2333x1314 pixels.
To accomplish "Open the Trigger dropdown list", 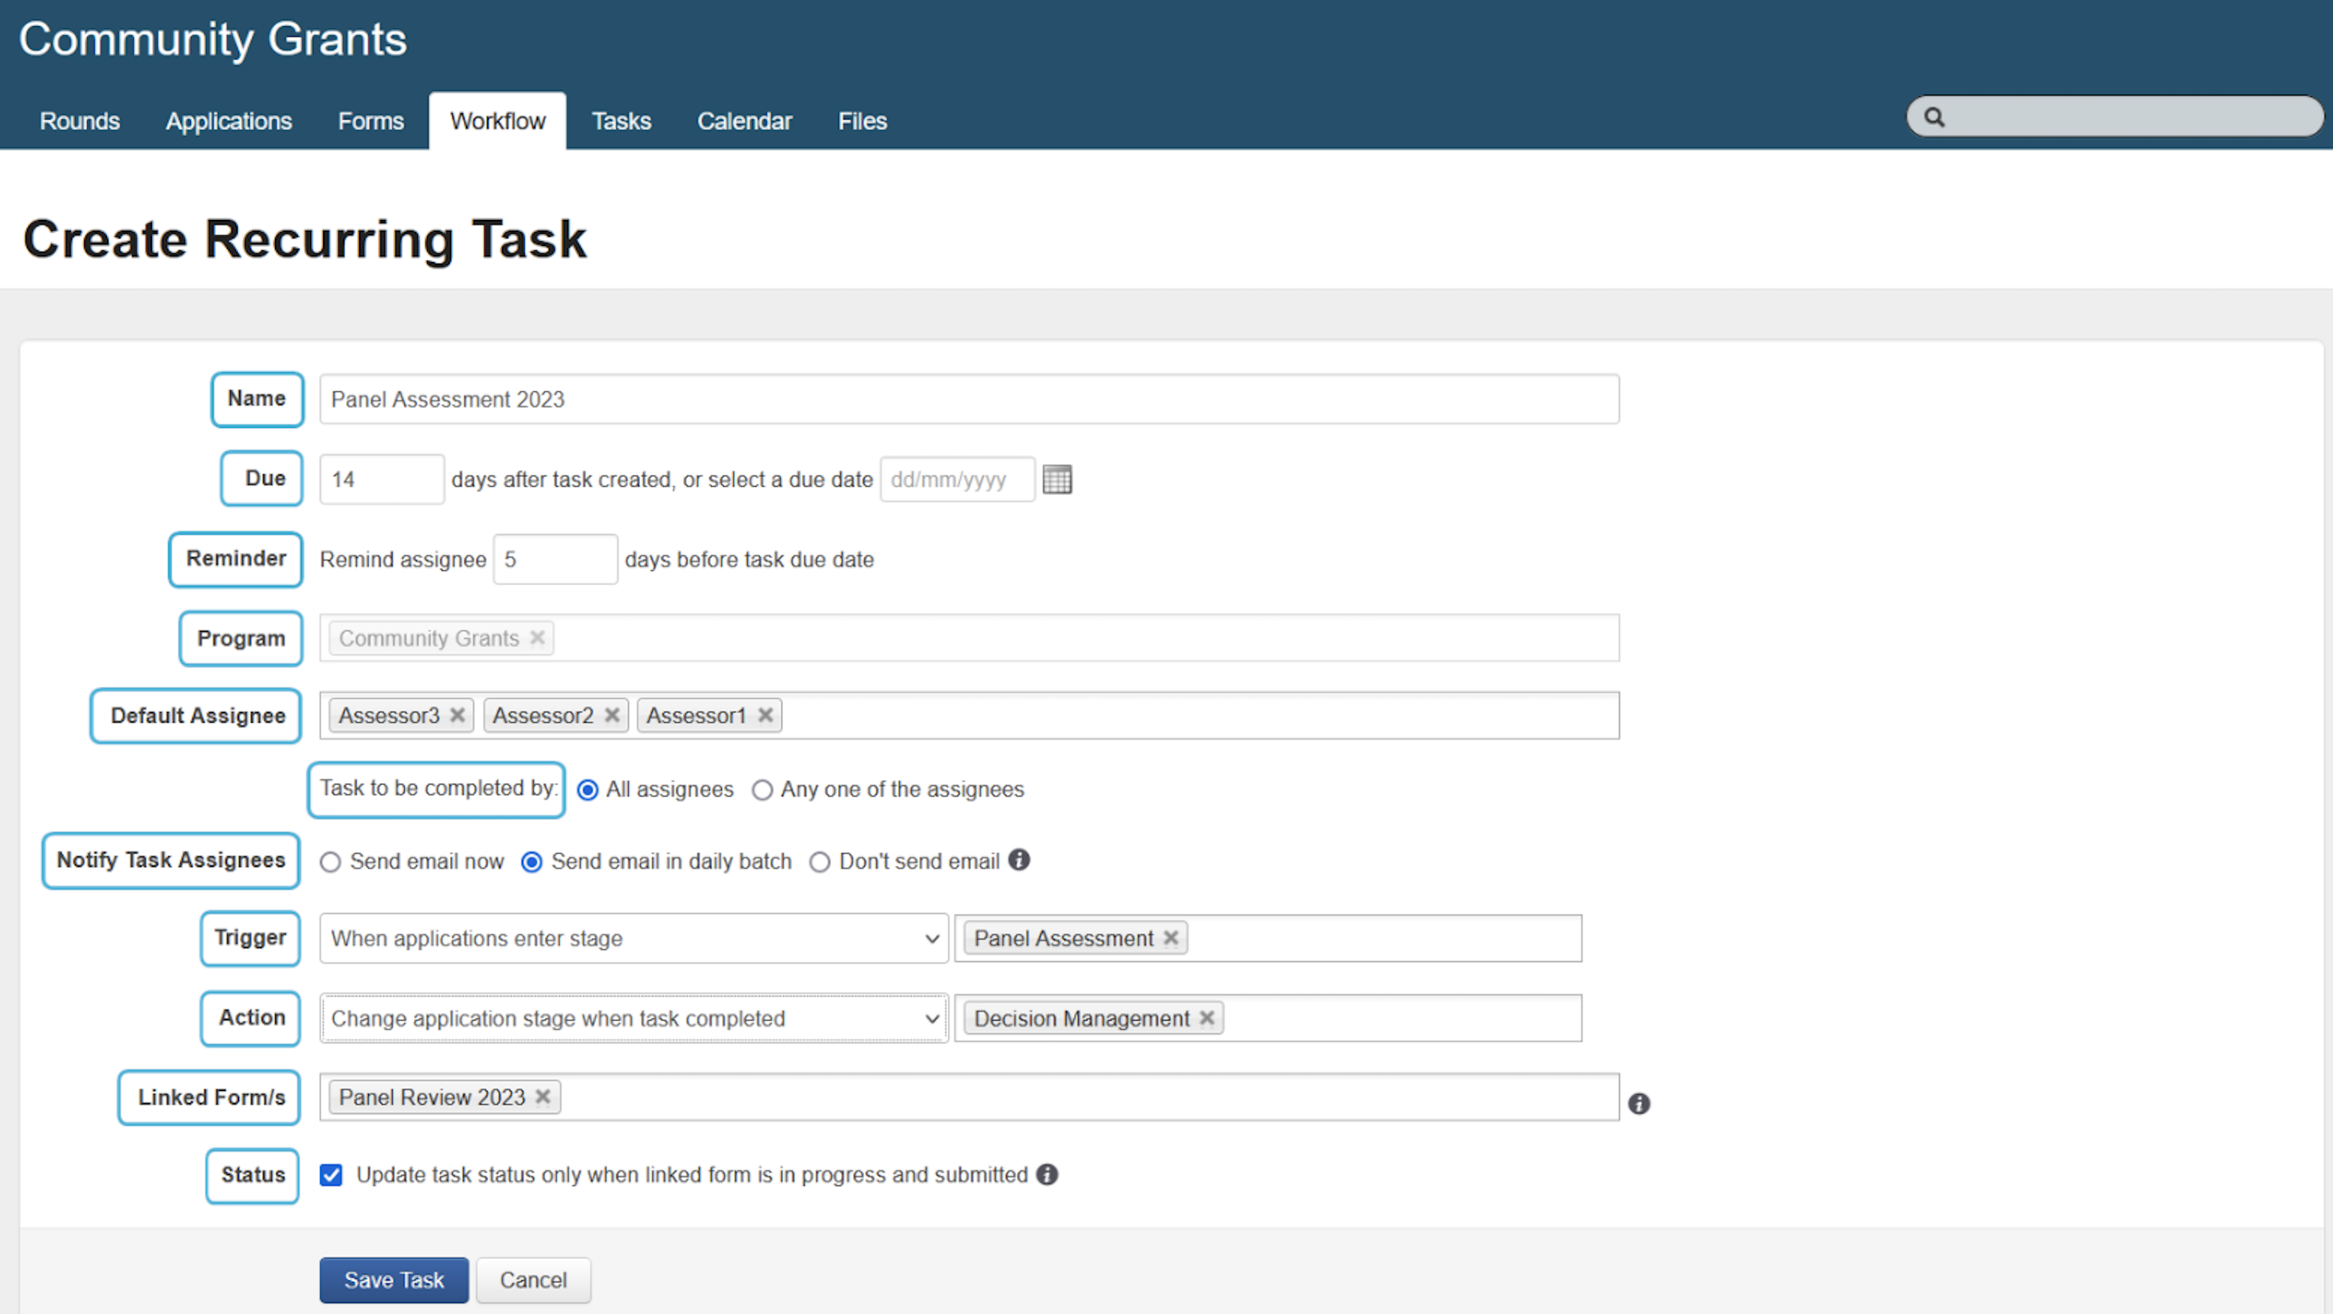I will (x=633, y=938).
